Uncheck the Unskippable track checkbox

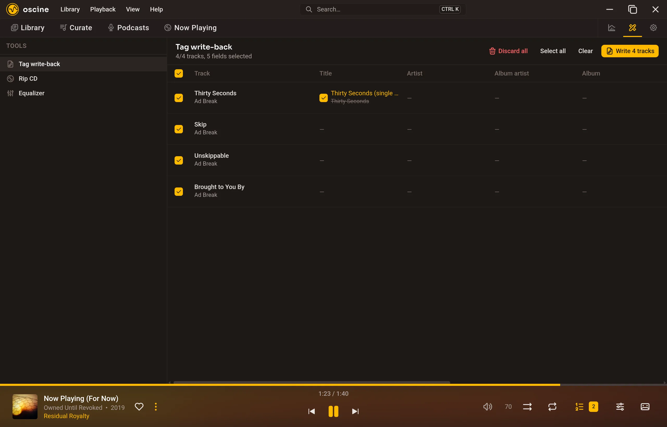[179, 160]
